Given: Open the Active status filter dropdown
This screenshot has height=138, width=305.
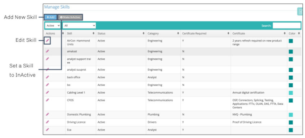Looking at the screenshot, I should [53, 26].
